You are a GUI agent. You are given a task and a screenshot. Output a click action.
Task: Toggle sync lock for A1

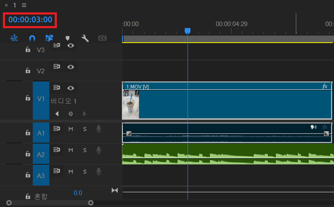pyautogui.click(x=57, y=129)
